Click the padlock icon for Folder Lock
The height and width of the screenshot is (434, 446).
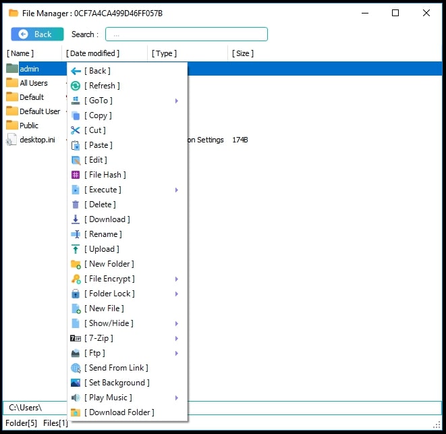[x=76, y=294]
